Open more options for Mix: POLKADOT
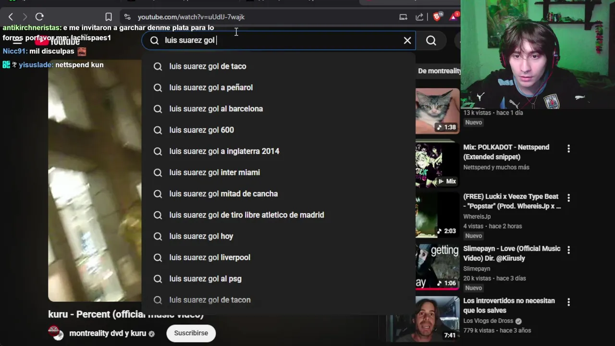 568,148
